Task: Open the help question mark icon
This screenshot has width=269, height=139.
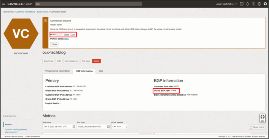Action: pos(254,4)
